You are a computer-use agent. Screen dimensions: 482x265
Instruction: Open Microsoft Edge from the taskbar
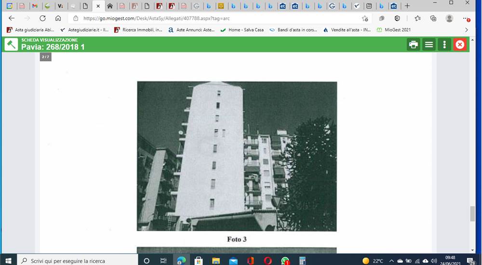(x=181, y=261)
